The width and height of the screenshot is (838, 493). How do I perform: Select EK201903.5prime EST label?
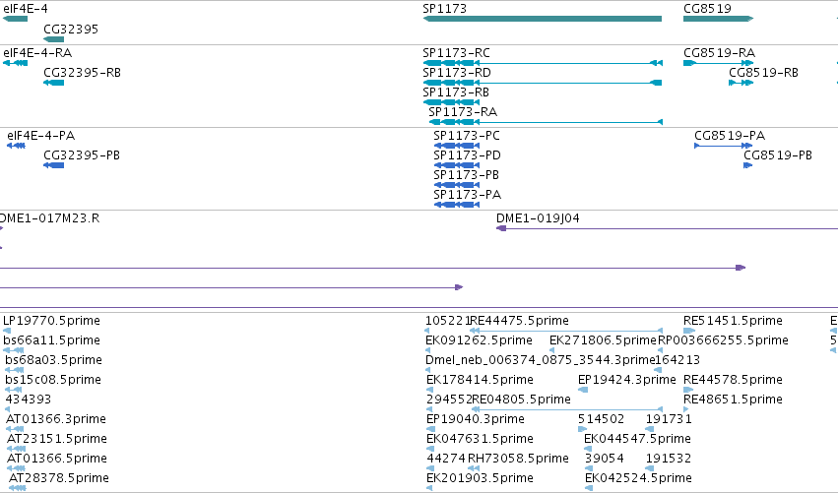click(x=480, y=478)
